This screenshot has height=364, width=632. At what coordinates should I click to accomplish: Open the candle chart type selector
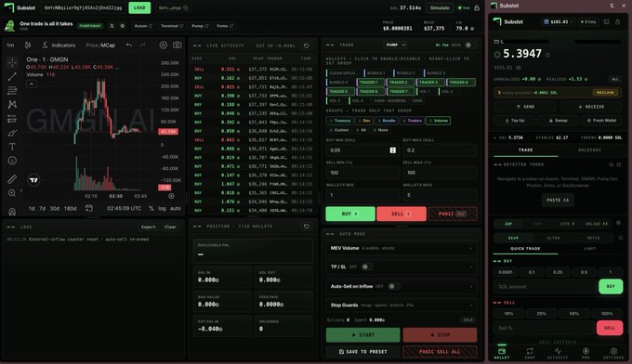(28, 45)
